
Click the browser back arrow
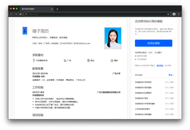[x=11, y=14]
